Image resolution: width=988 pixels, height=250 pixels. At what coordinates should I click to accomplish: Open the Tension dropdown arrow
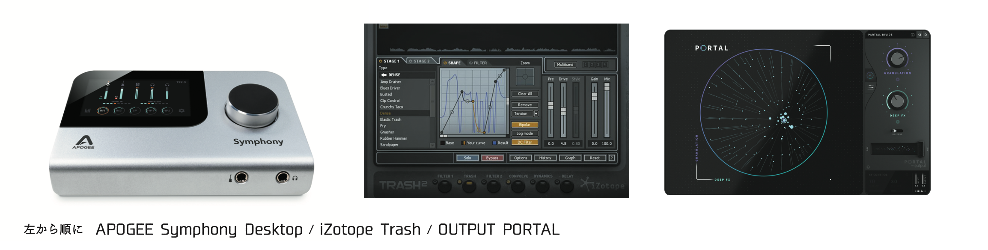[536, 114]
